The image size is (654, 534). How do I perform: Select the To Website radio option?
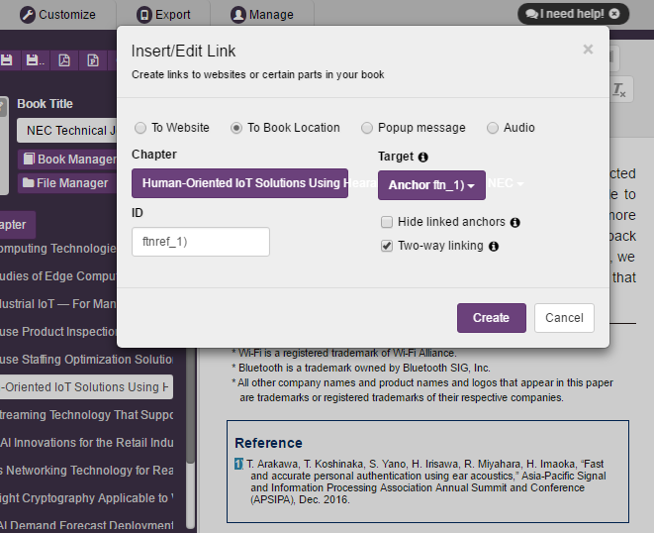tap(140, 128)
